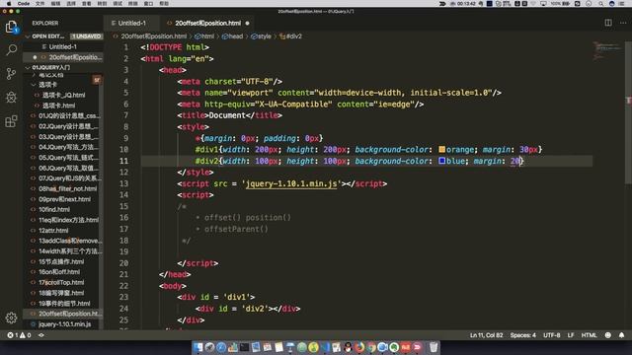
Task: Click the orange color swatch on line 10
Action: [x=441, y=149]
